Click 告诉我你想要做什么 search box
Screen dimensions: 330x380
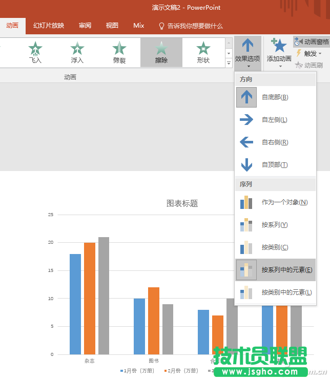(195, 26)
